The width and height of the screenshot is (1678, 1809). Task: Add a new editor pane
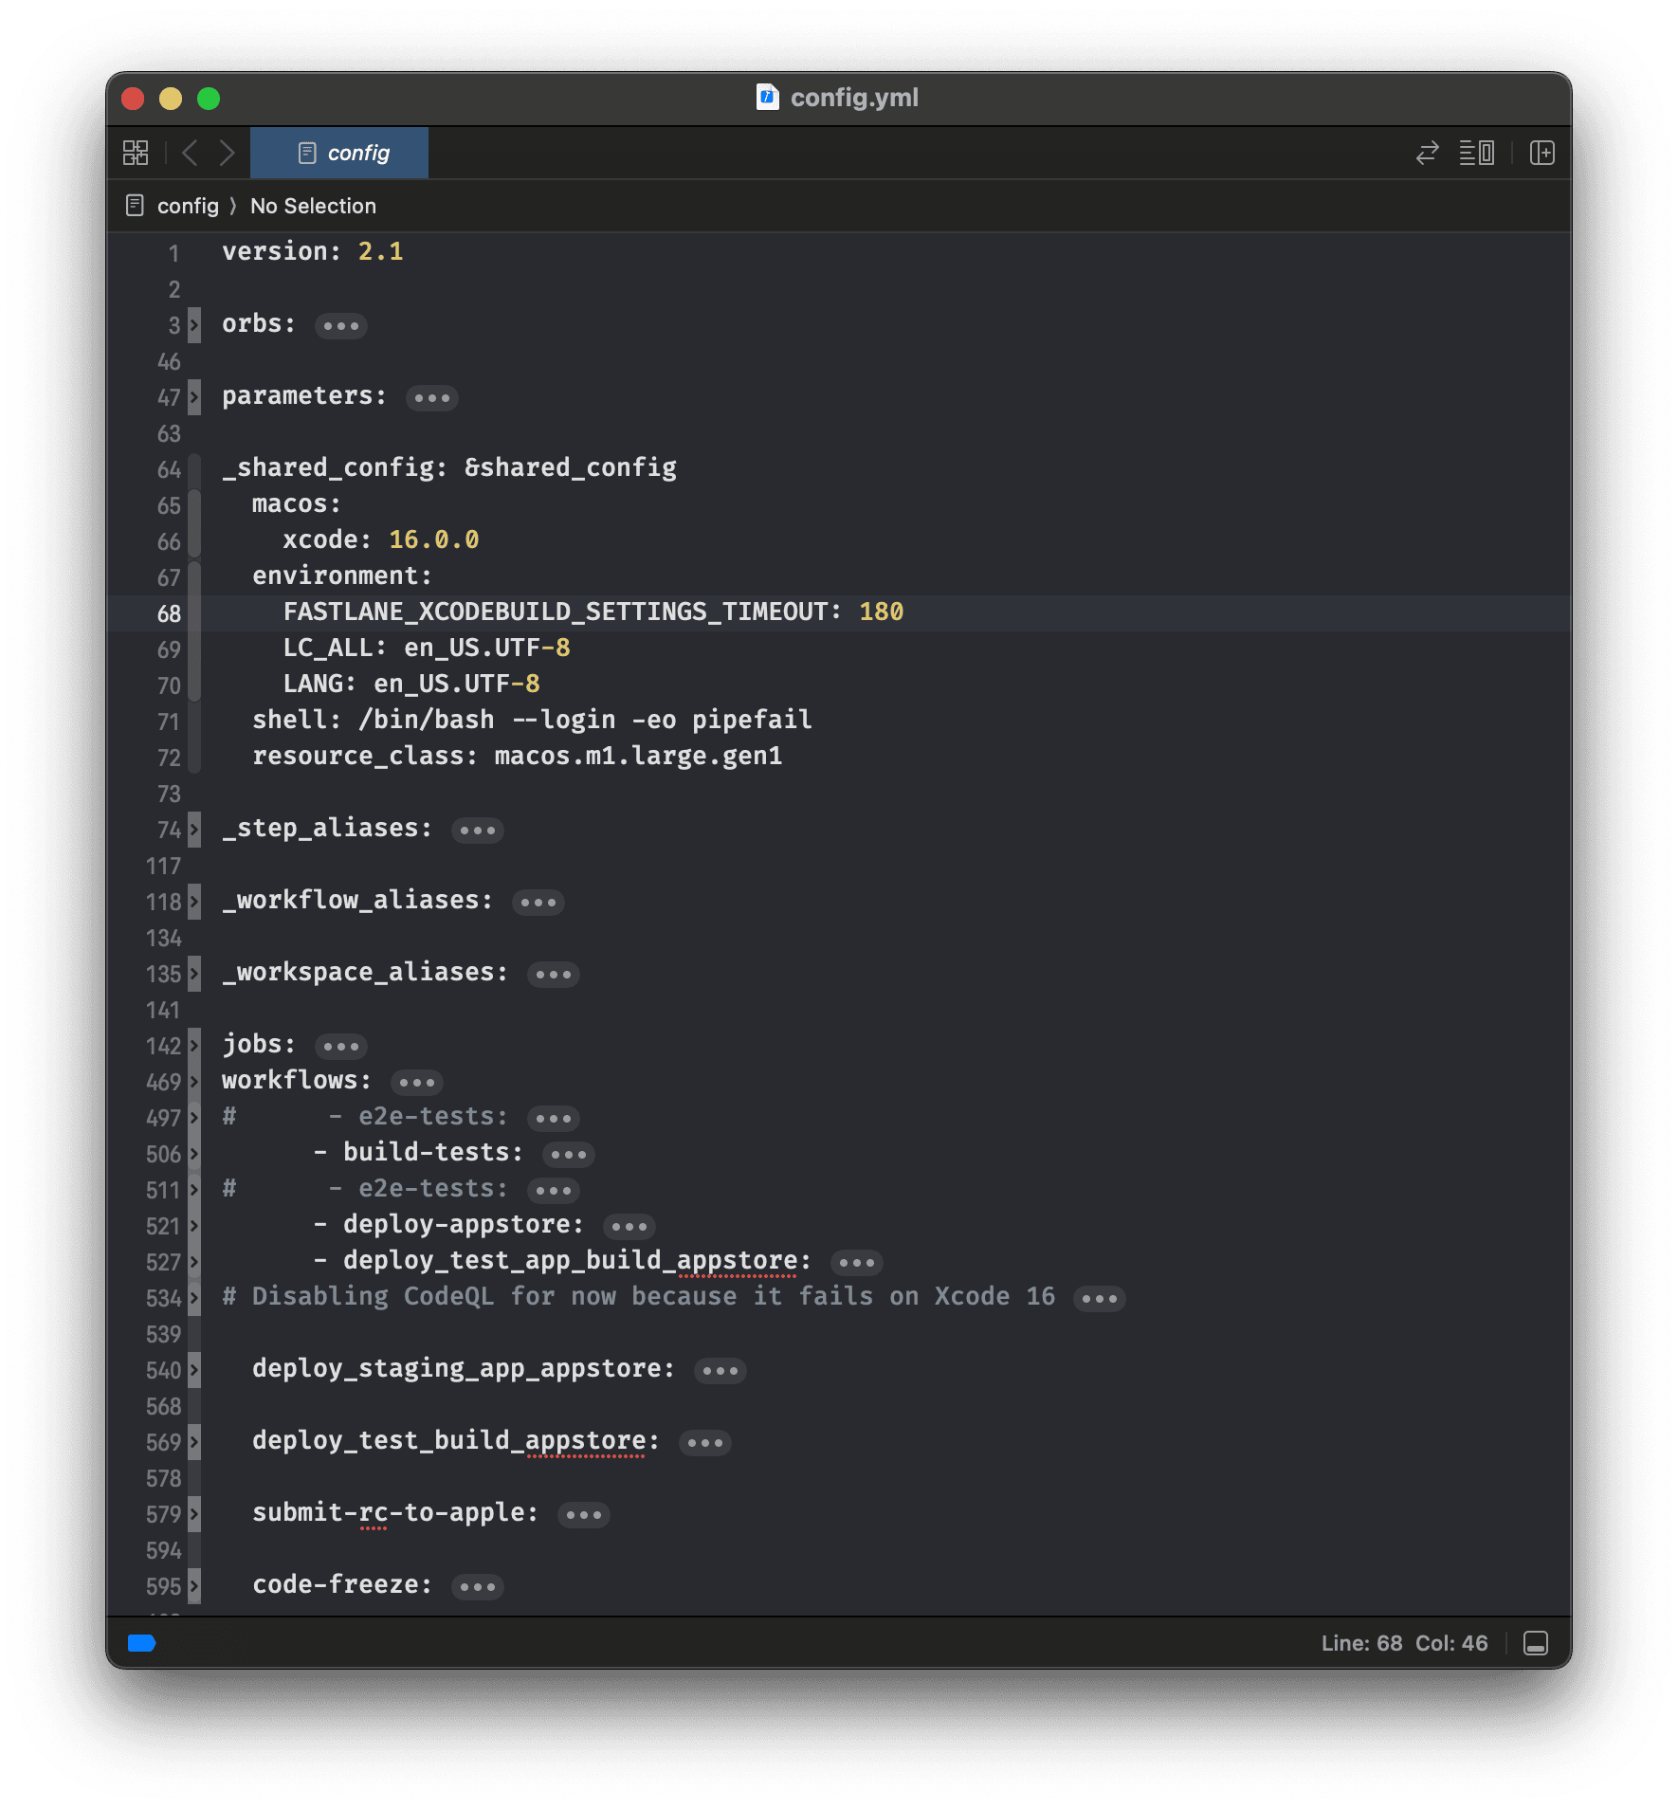(1542, 153)
